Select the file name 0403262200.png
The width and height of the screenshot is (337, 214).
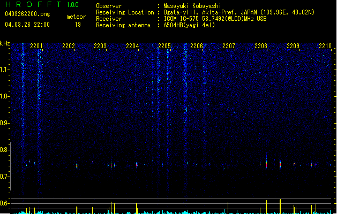click(27, 14)
